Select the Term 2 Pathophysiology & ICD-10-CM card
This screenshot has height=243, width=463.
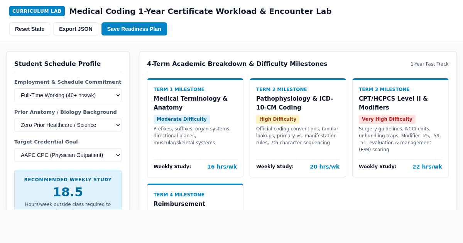pyautogui.click(x=298, y=128)
